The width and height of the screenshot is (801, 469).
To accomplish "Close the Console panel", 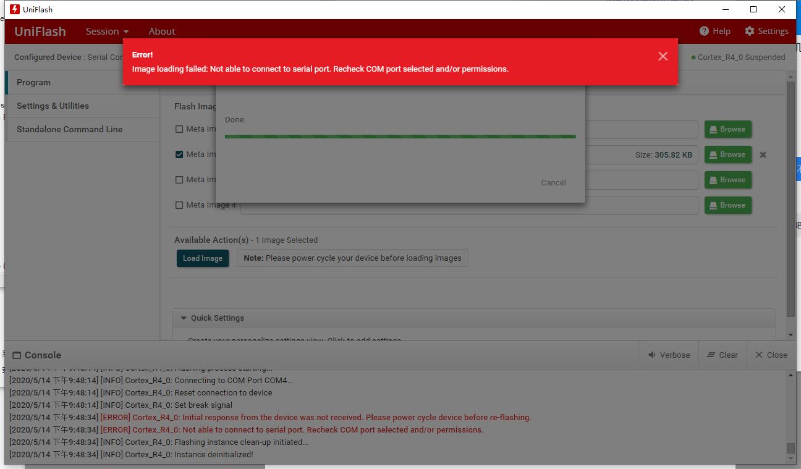I will pos(771,355).
